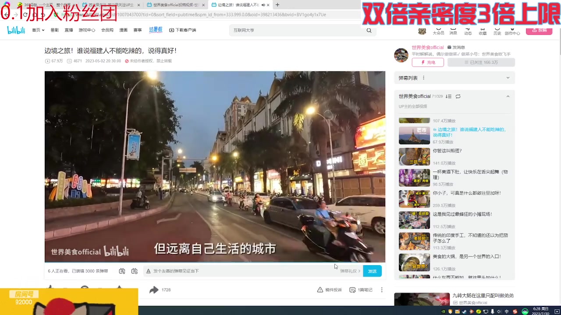Open 直播 in the navigation bar
Image resolution: width=561 pixels, height=315 pixels.
coord(69,30)
